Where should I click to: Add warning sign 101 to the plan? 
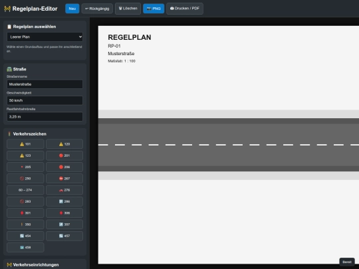(x=25, y=144)
